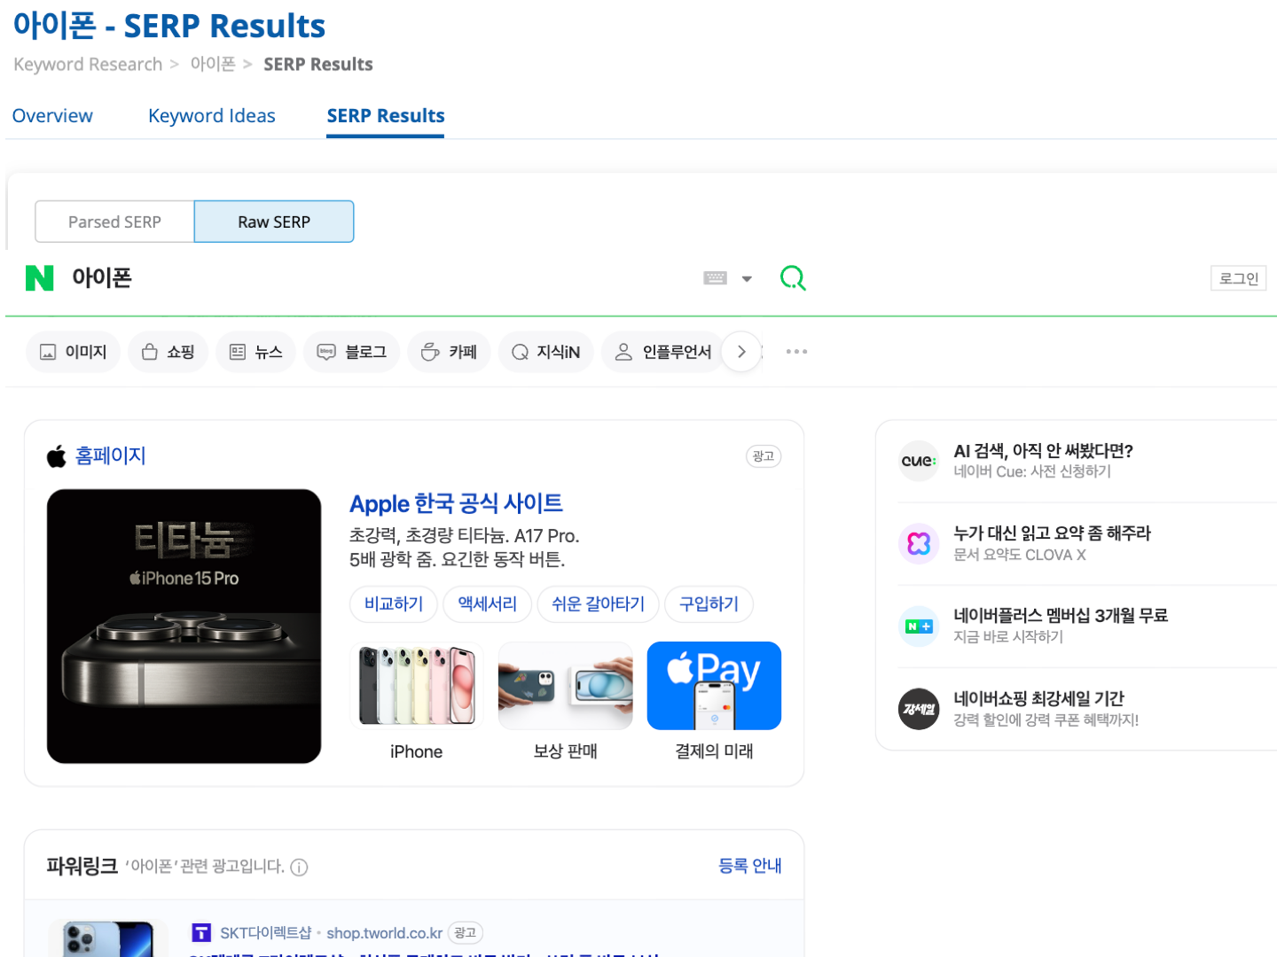Screen dimensions: 1277x957
Task: Click the SKT다이렉트샵 T logo icon
Action: [201, 932]
